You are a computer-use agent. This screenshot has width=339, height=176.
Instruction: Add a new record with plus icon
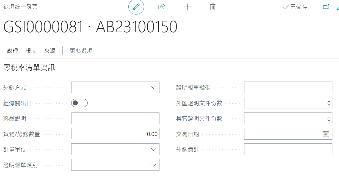(187, 7)
